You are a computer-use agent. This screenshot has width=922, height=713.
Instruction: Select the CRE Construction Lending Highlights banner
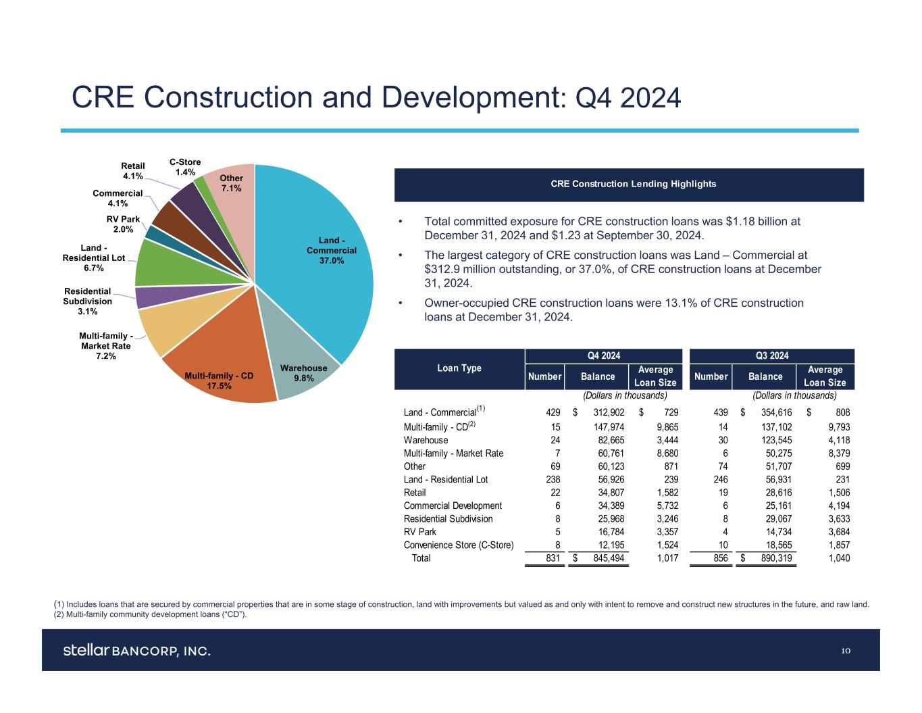(629, 184)
